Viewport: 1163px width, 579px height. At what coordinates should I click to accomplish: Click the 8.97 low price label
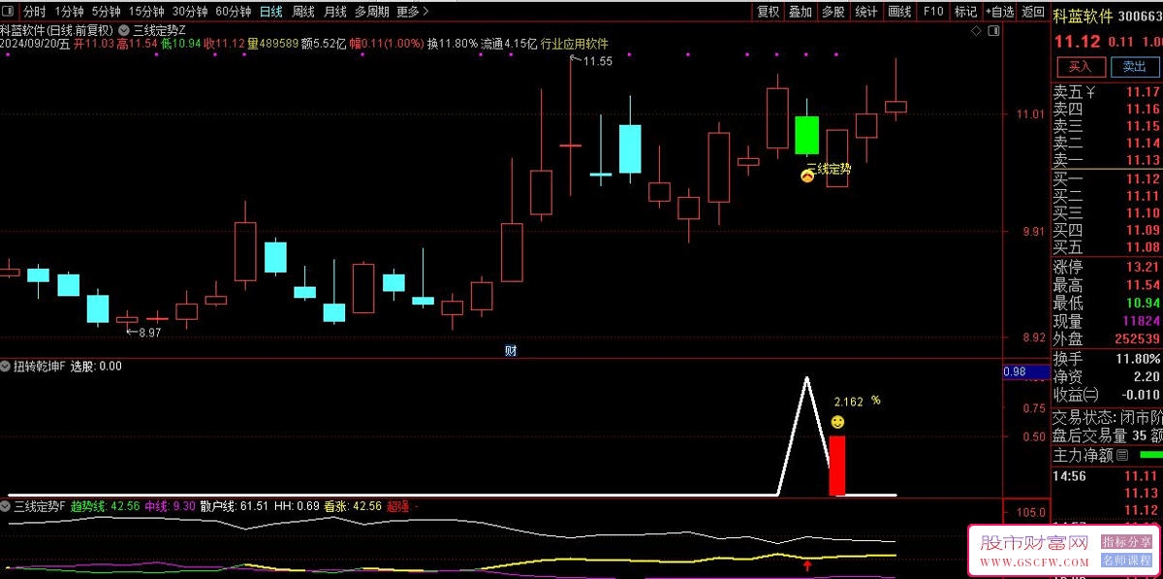tap(150, 333)
